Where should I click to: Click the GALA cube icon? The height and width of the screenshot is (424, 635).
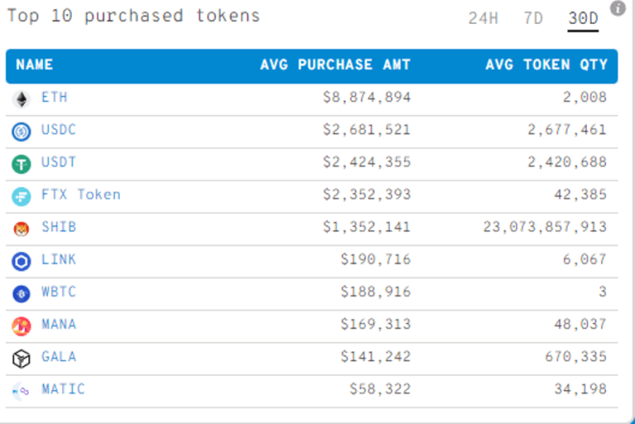click(x=21, y=358)
